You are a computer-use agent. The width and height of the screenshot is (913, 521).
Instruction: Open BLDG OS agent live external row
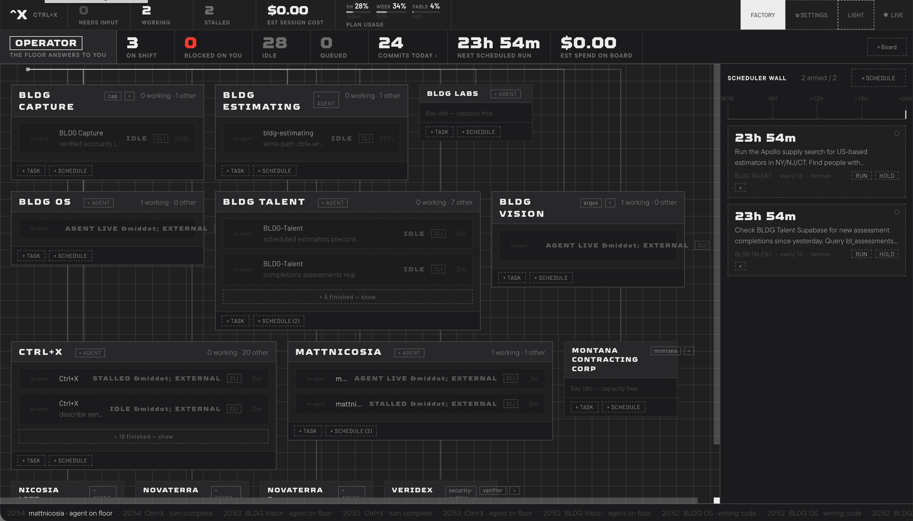pyautogui.click(x=107, y=229)
